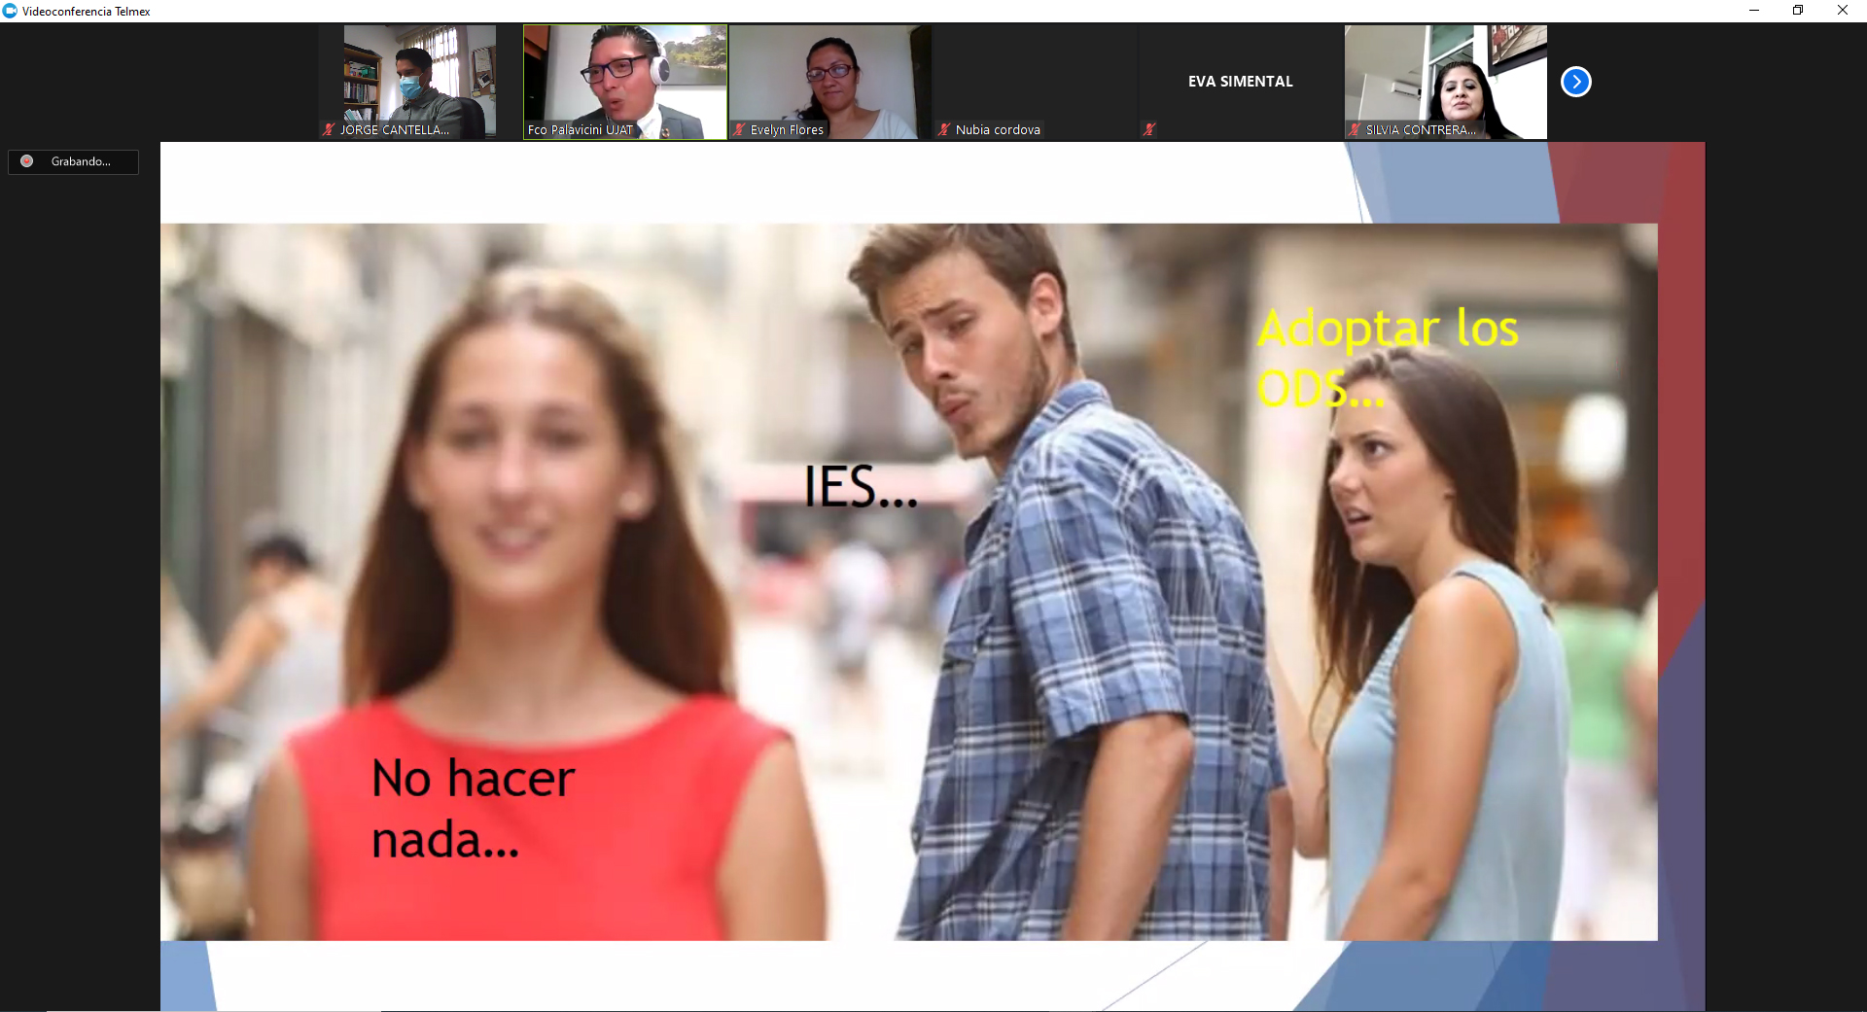Show next participants with blue arrow
This screenshot has width=1867, height=1012.
(x=1575, y=82)
